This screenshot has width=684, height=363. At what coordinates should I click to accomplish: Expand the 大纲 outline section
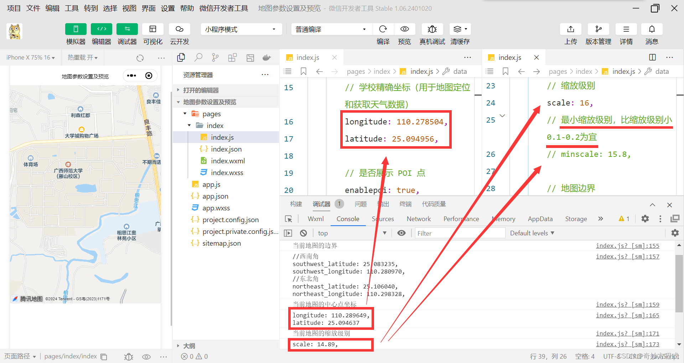(226, 346)
